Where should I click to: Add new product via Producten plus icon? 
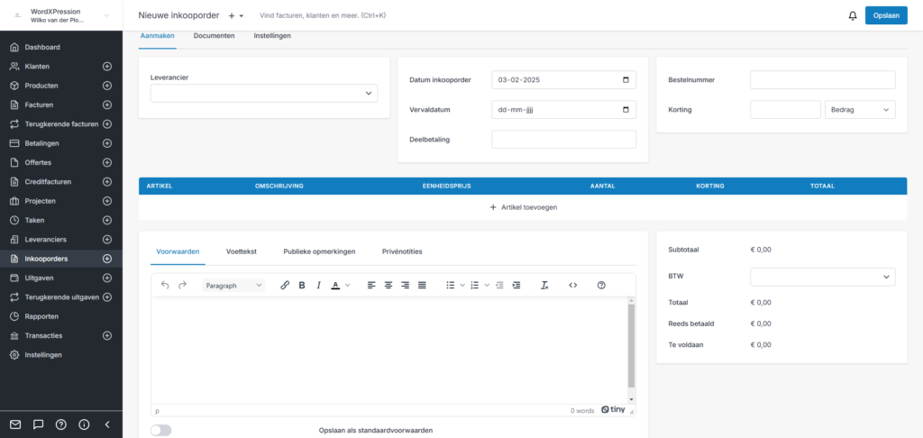(107, 86)
